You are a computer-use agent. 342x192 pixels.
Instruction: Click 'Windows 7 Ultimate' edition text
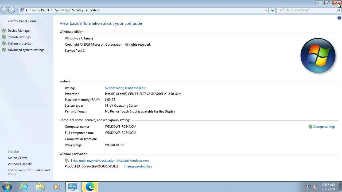[79, 38]
